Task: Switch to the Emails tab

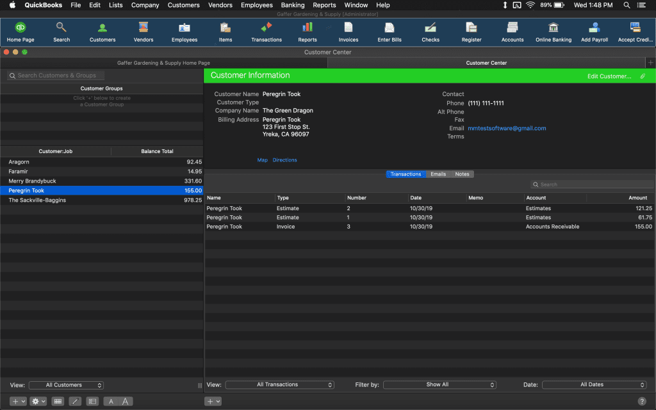Action: (x=438, y=174)
